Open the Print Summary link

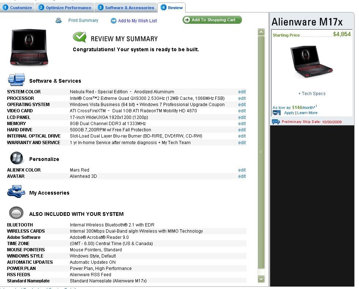83,20
